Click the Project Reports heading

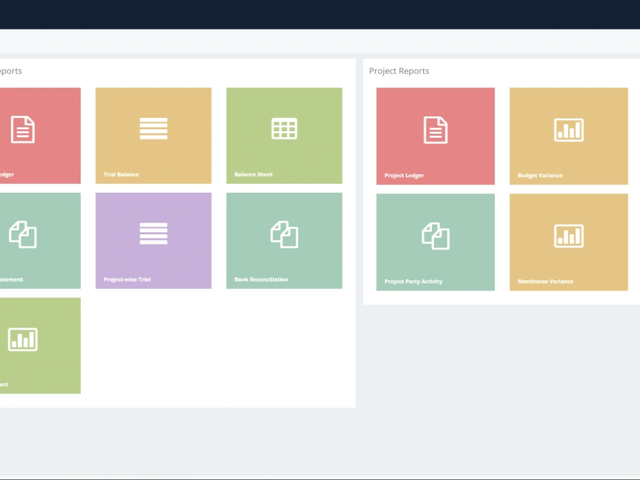click(x=399, y=71)
